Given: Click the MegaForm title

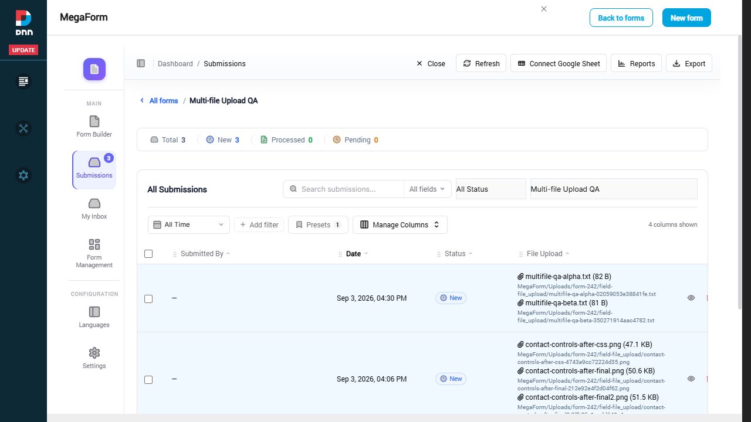Looking at the screenshot, I should click(x=84, y=17).
